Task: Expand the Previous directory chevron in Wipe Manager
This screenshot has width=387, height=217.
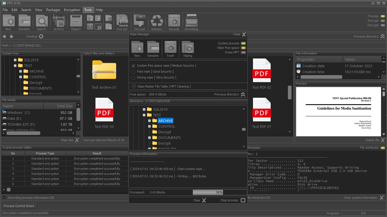Action: 243,94
